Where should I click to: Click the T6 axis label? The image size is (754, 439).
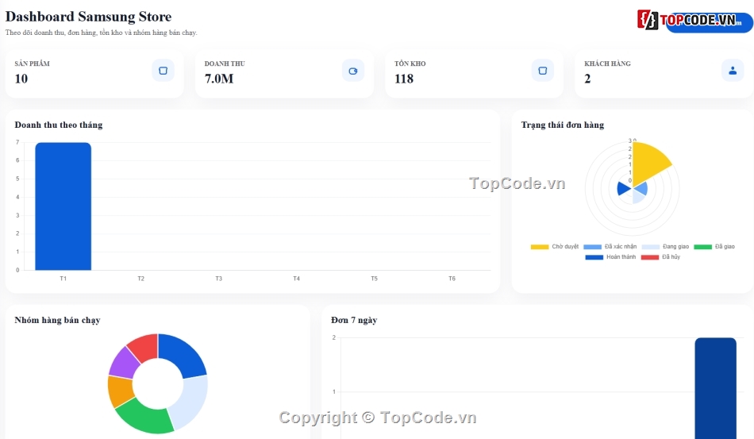pyautogui.click(x=452, y=279)
